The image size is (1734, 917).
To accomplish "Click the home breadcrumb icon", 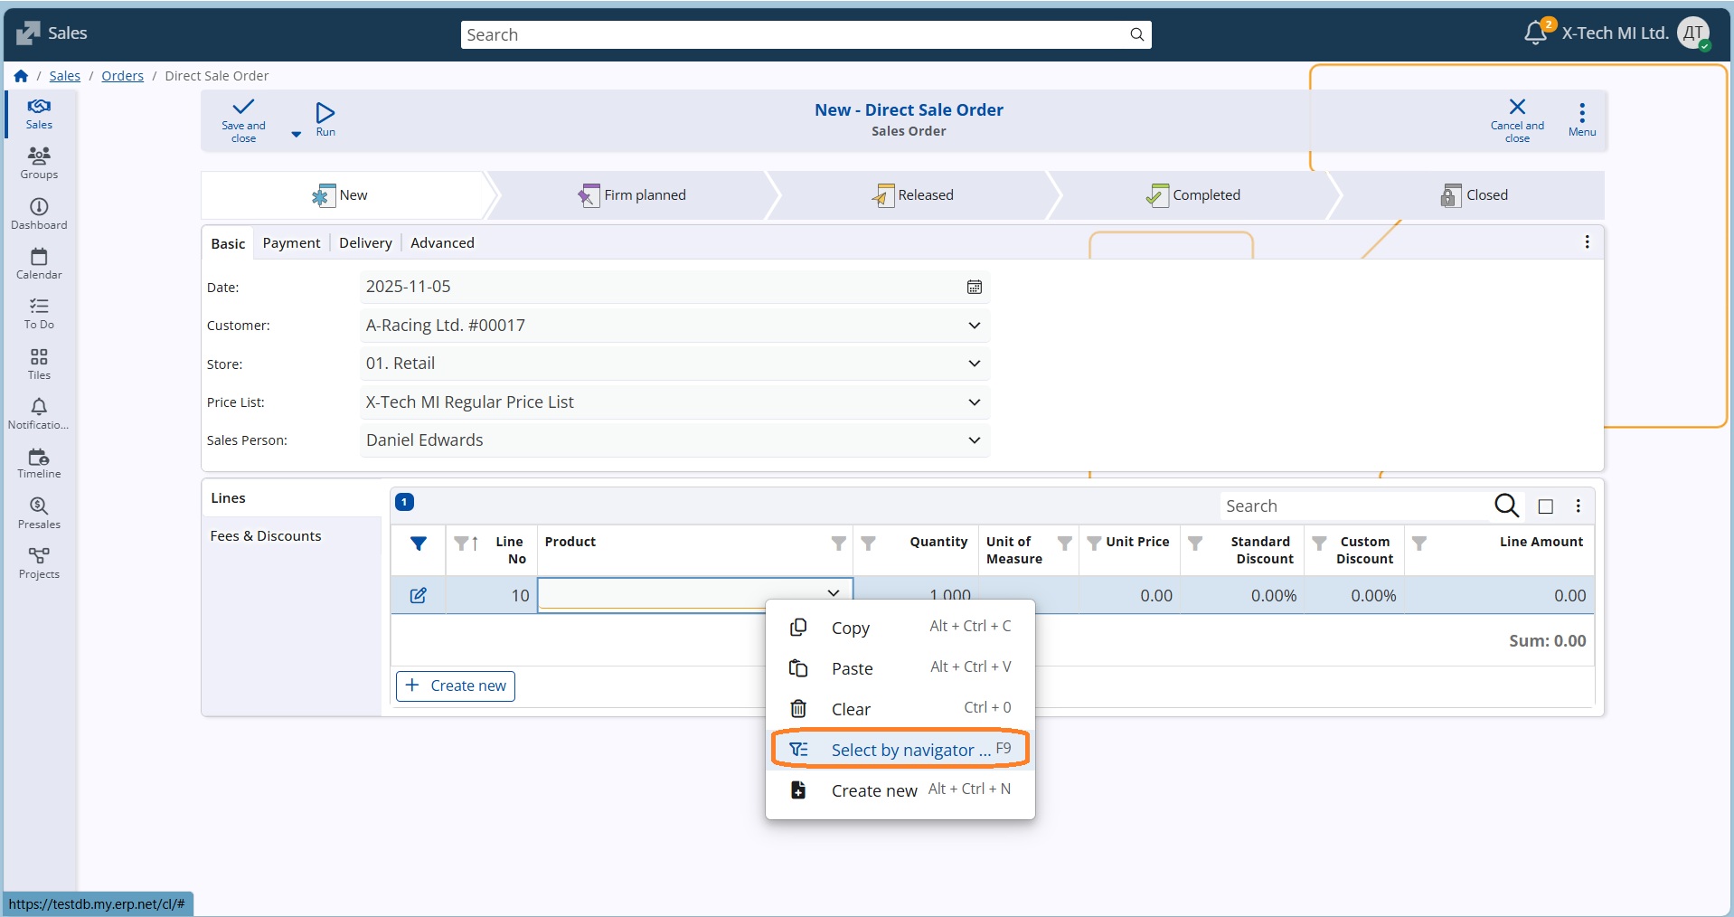I will (x=21, y=76).
